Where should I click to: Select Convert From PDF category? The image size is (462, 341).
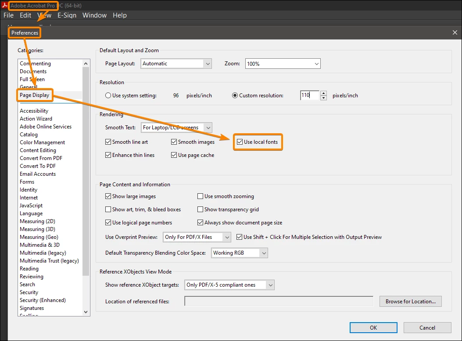41,158
